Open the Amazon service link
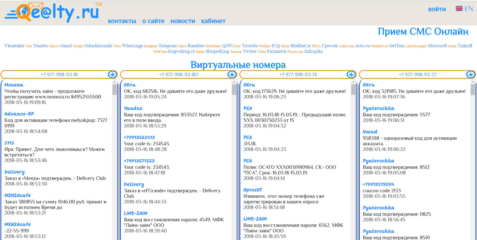 236,51
